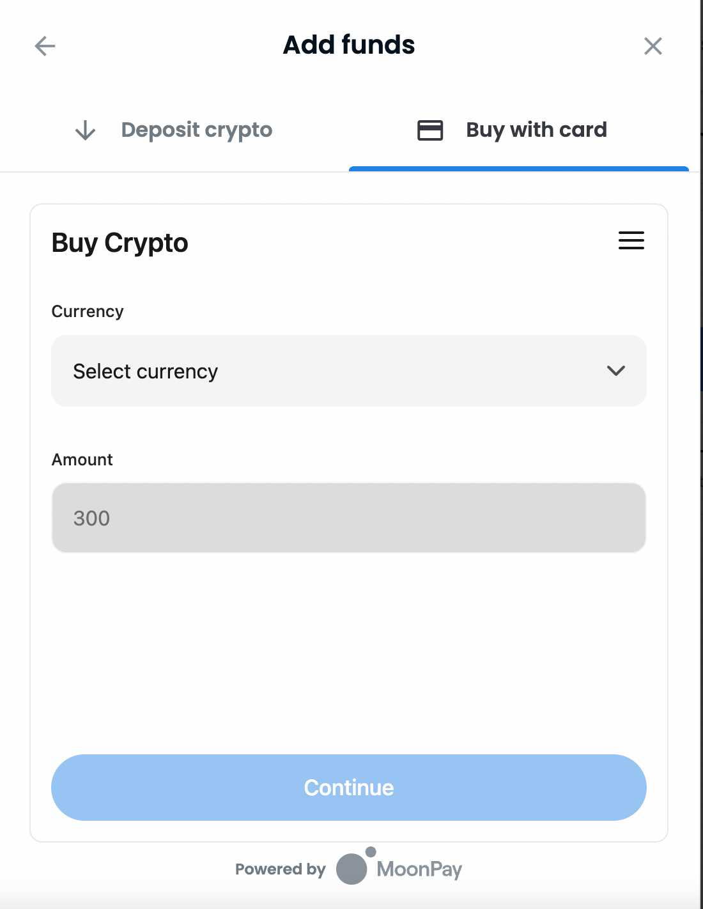Select the Currency field label
703x909 pixels.
[88, 311]
